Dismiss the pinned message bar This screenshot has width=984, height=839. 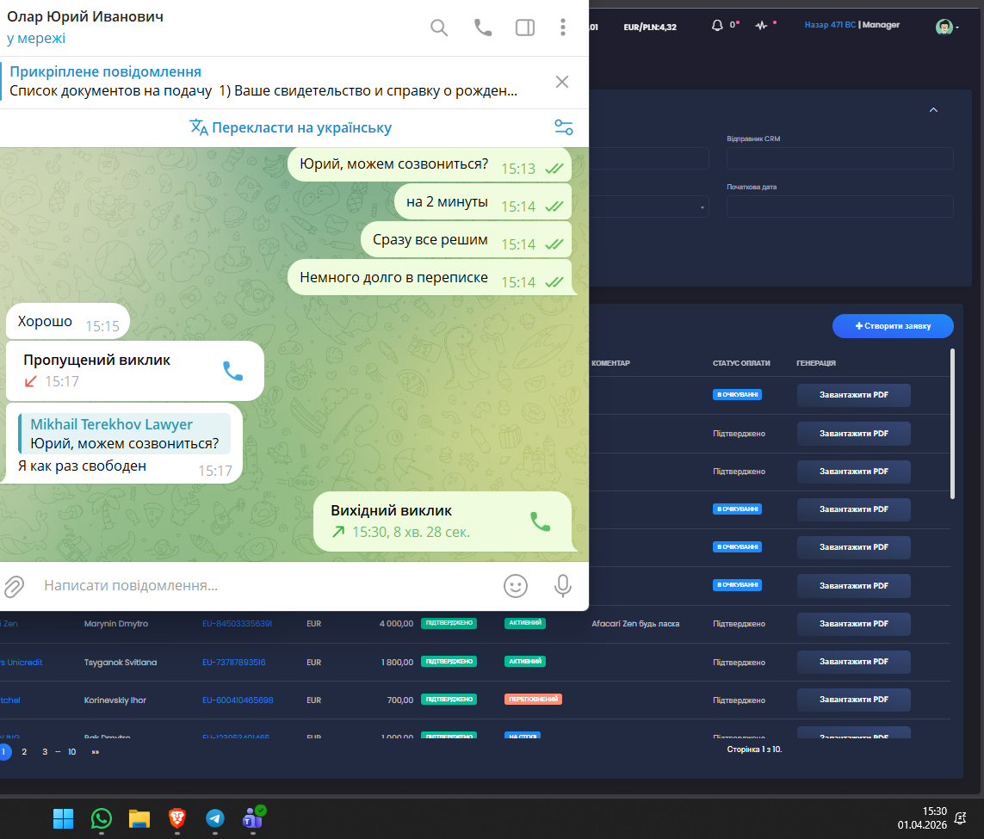[x=562, y=82]
